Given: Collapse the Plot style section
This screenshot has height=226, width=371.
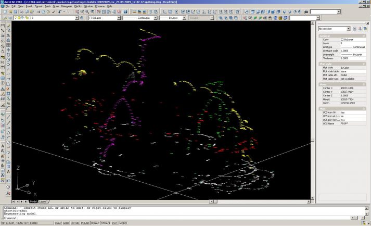Looking at the screenshot, I should tap(364, 64).
